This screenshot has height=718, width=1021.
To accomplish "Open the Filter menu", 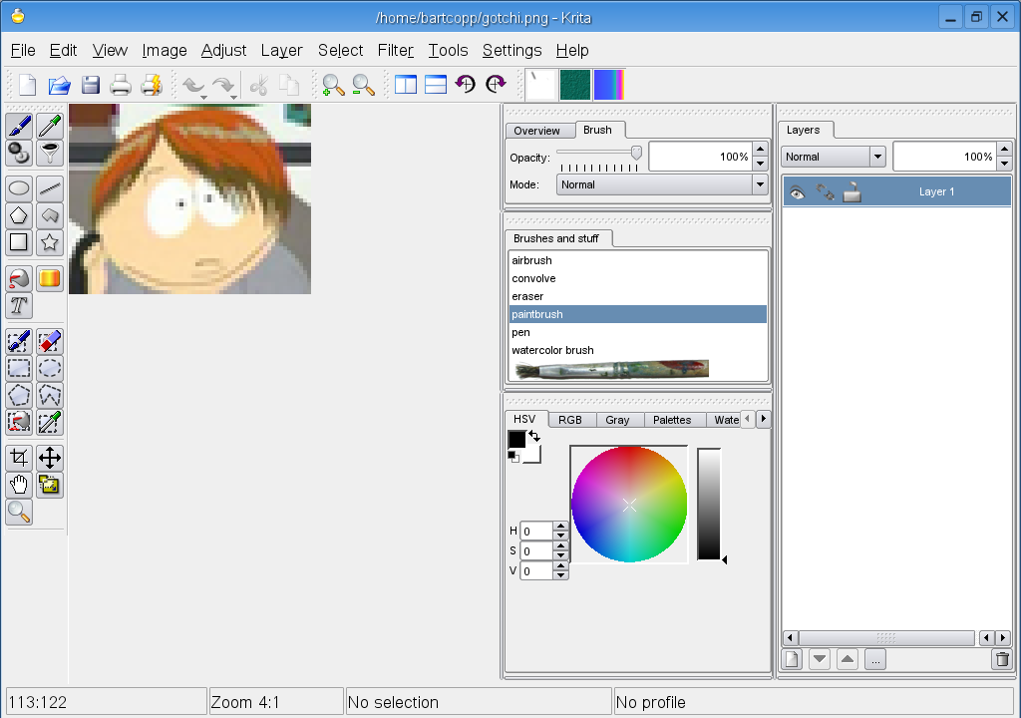I will (395, 50).
